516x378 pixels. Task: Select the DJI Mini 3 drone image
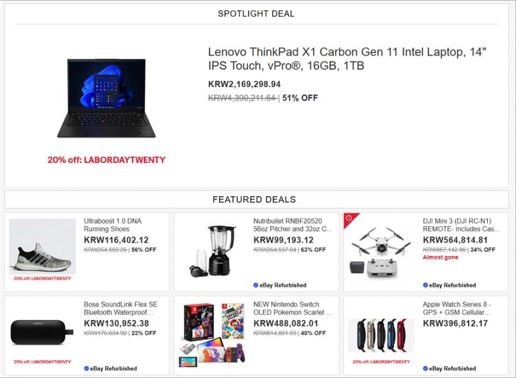pyautogui.click(x=381, y=252)
